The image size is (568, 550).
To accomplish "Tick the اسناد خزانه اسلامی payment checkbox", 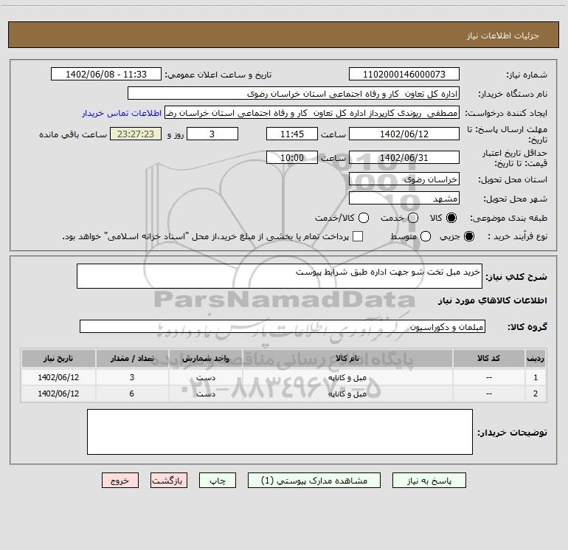I will point(358,236).
